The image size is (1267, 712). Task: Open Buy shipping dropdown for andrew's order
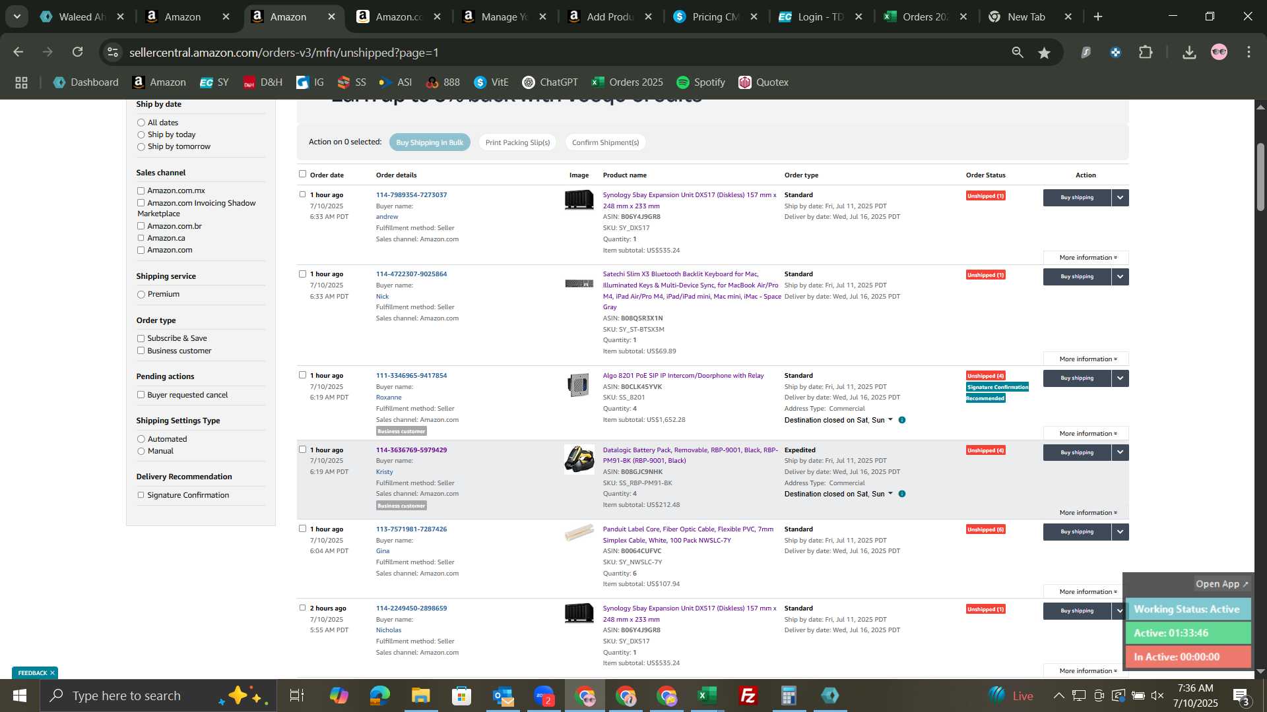(1120, 198)
